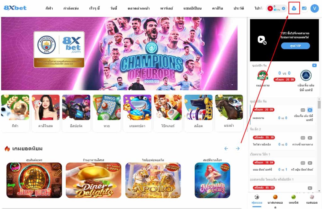Click the crossed-out video play icon
322x209 pixels.
262,40
